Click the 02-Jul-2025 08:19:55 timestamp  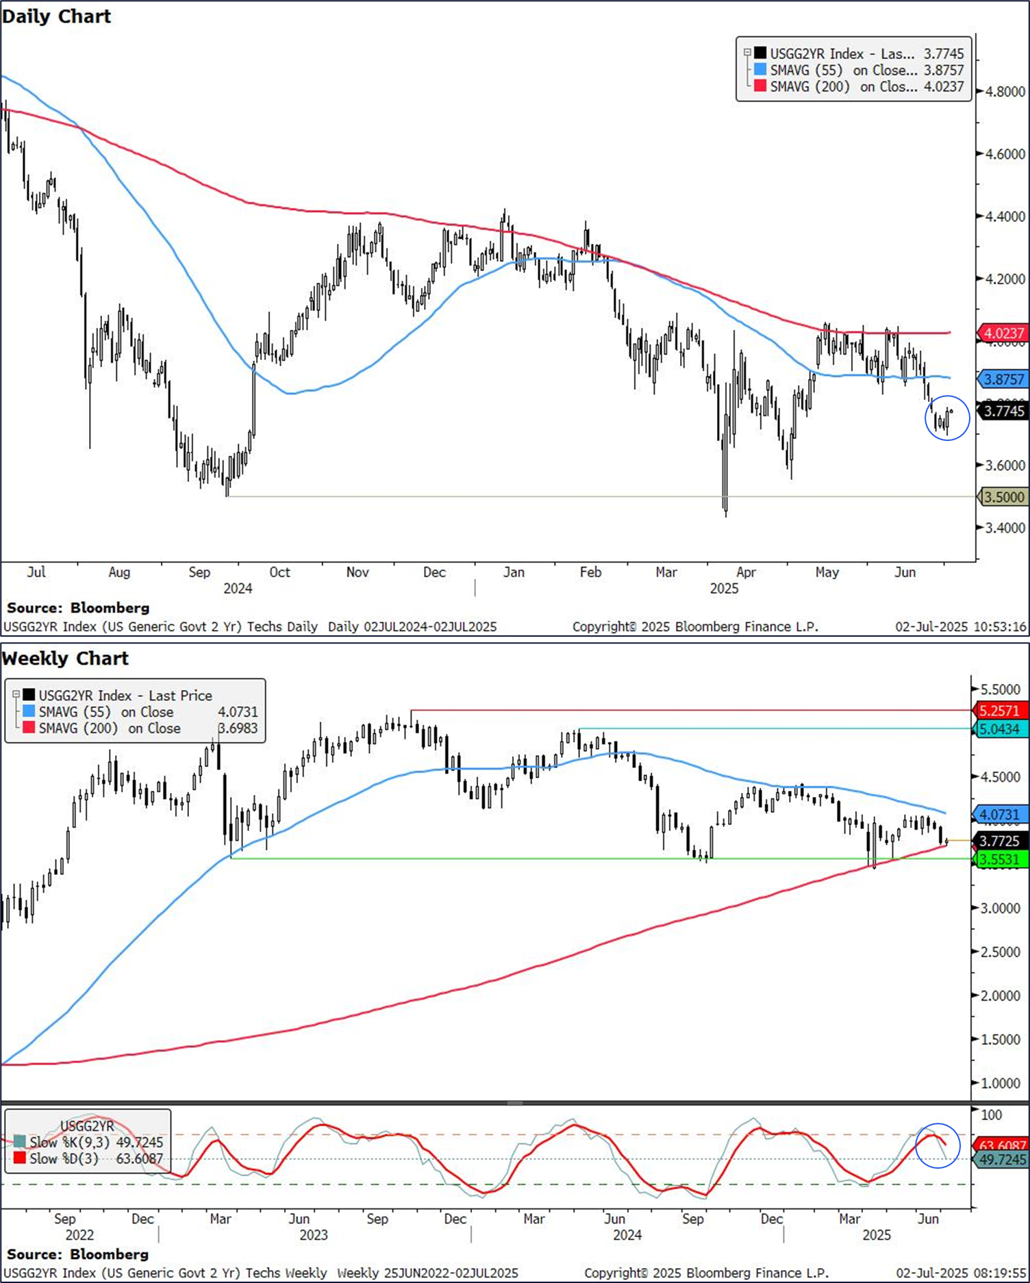point(962,1273)
